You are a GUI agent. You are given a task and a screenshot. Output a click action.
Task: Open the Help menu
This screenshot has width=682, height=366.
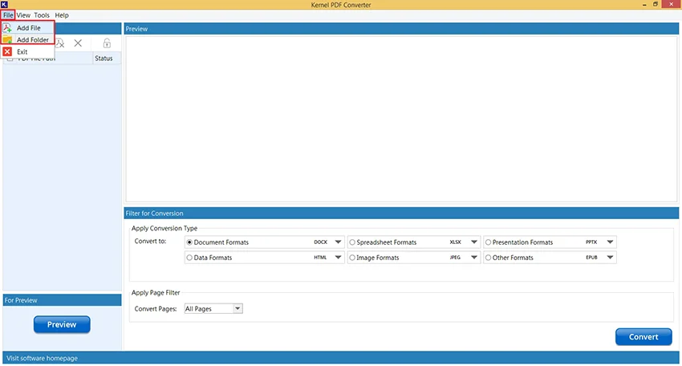pos(62,14)
